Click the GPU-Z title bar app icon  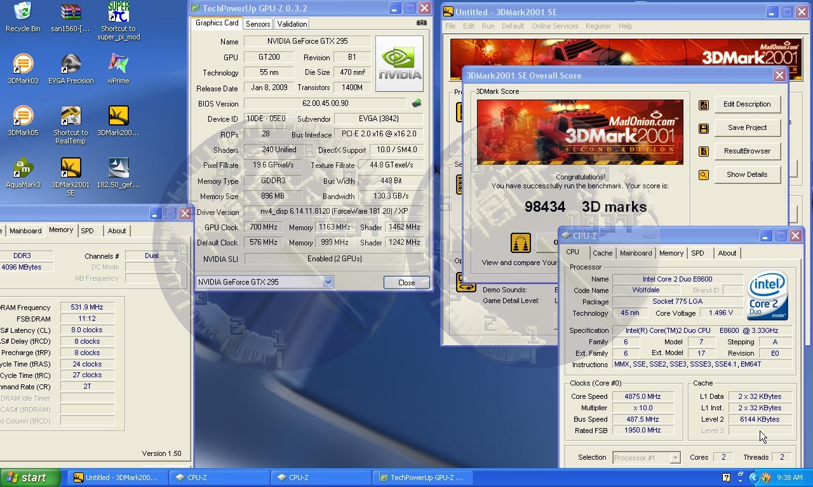pos(196,8)
